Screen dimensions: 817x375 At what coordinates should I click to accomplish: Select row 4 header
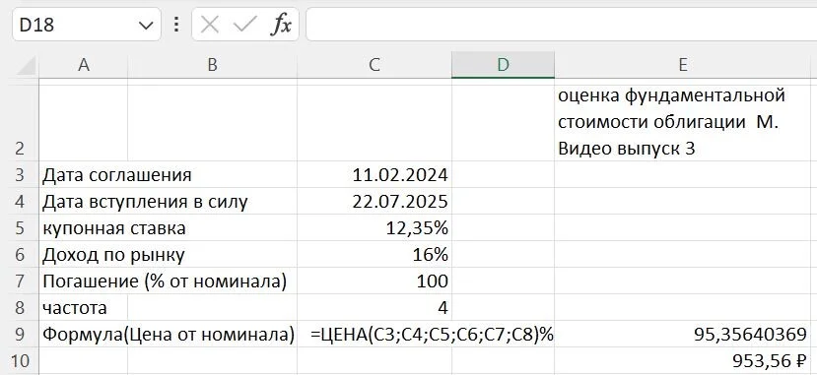pos(20,201)
